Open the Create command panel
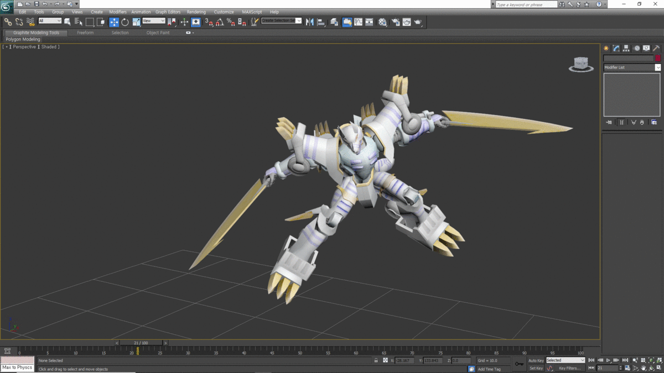The image size is (664, 373). [606, 49]
